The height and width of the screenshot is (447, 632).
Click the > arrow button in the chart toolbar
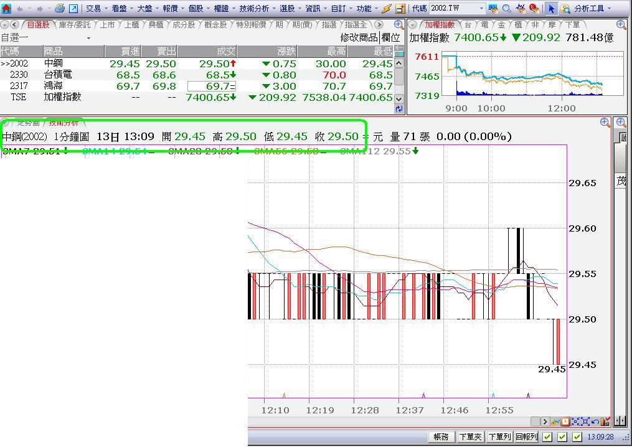[x=545, y=421]
